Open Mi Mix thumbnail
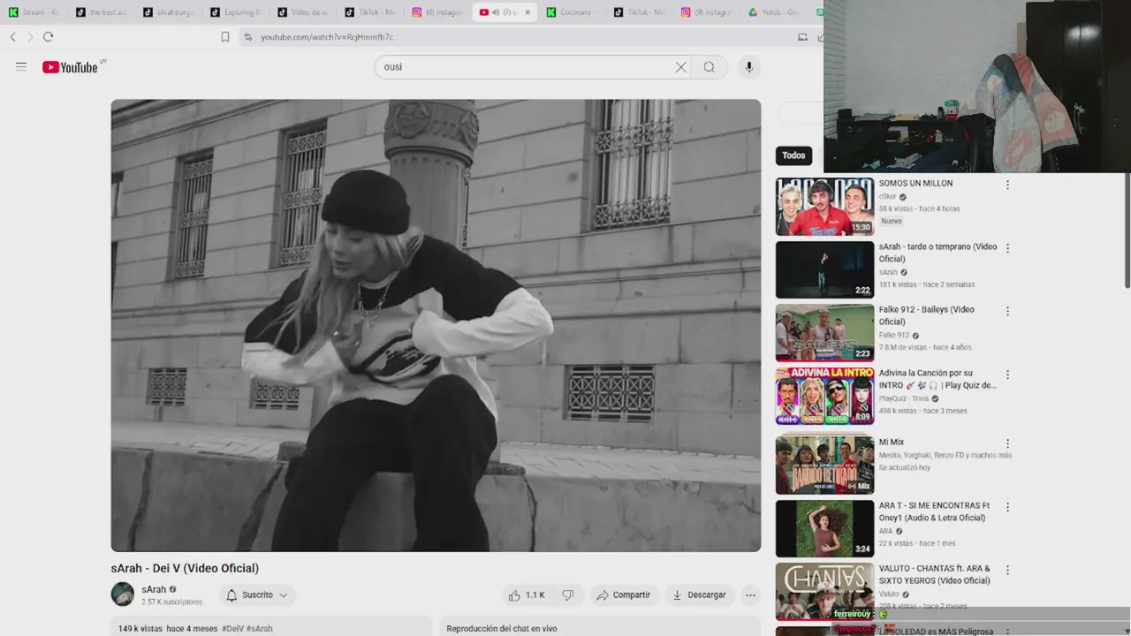 pyautogui.click(x=824, y=466)
